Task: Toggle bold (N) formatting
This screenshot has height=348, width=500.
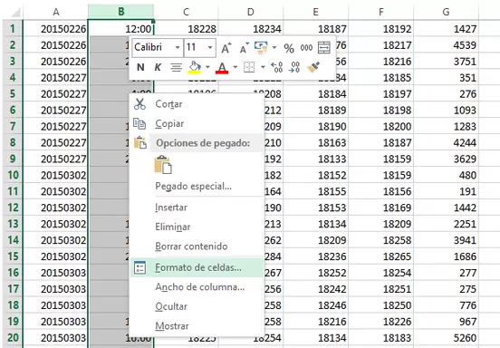Action: pyautogui.click(x=140, y=67)
